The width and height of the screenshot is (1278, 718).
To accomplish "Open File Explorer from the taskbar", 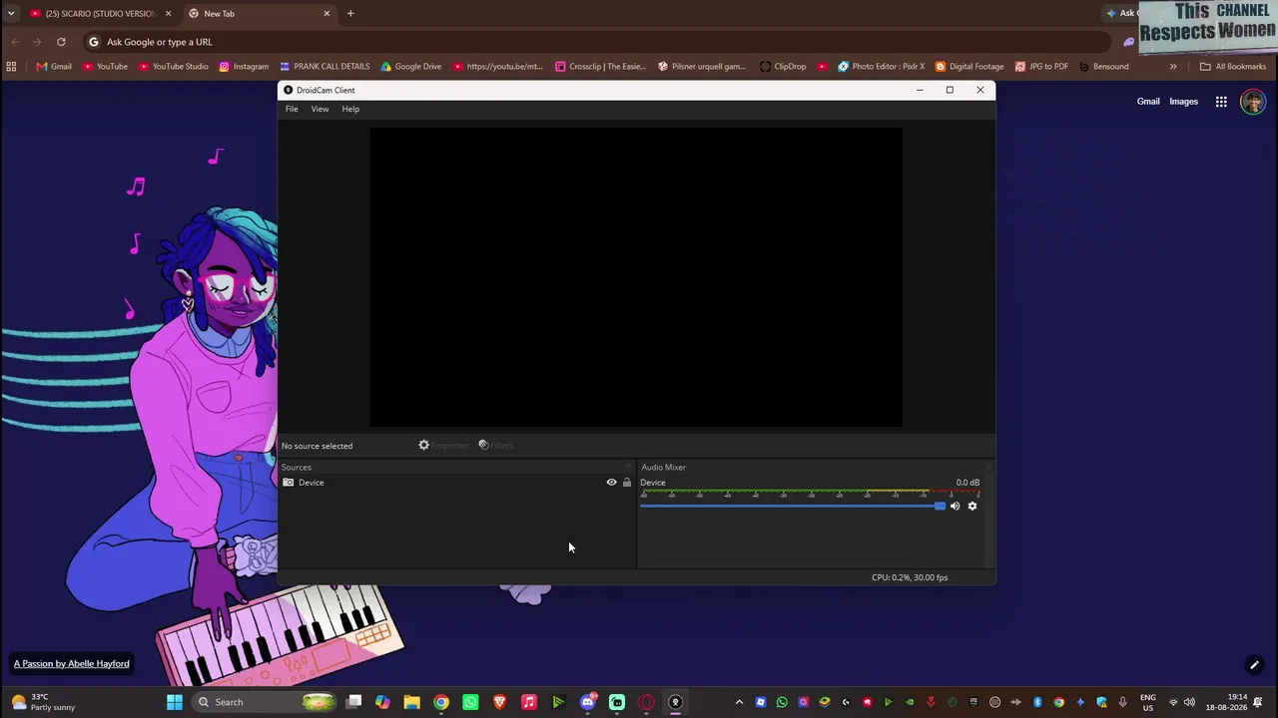I will pos(411,702).
